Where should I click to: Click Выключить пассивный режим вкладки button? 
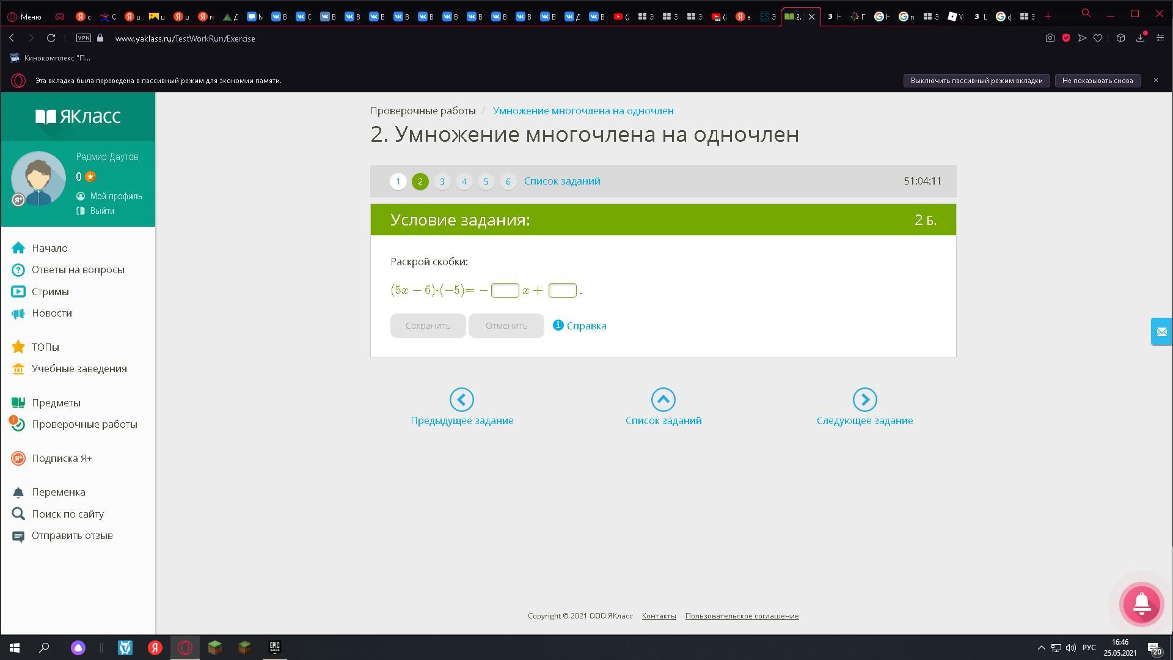[x=976, y=81]
